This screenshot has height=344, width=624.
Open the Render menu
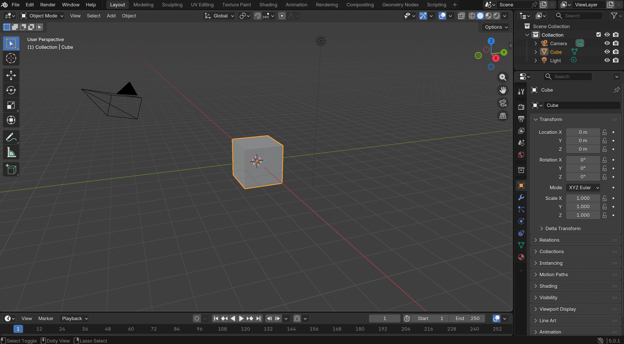coord(48,5)
